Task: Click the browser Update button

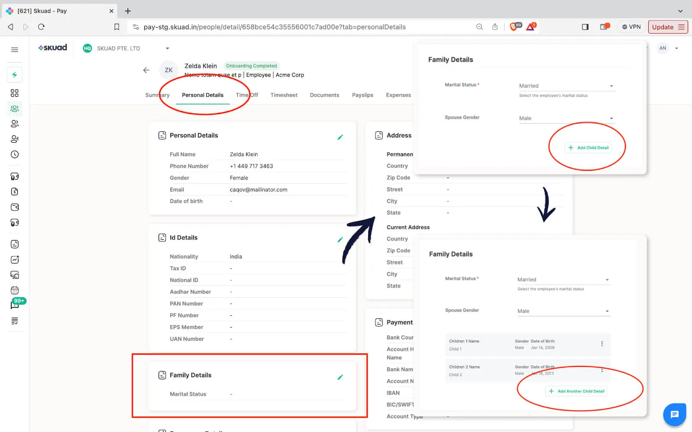Action: pos(668,27)
